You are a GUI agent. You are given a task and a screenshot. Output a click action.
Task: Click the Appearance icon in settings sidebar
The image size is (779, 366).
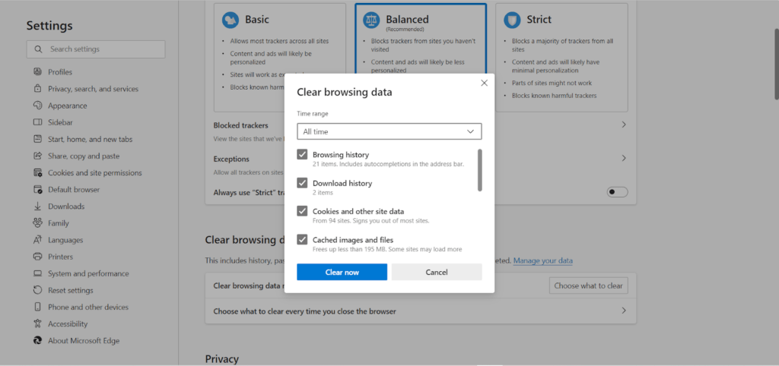pyautogui.click(x=37, y=106)
